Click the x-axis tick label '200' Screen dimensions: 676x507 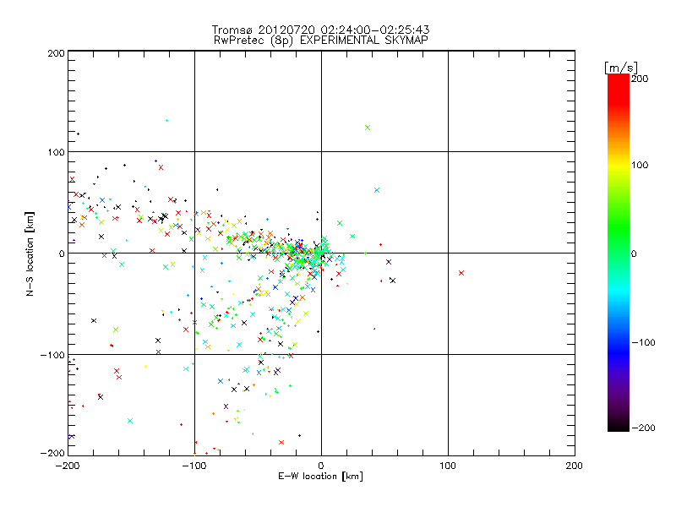(575, 466)
